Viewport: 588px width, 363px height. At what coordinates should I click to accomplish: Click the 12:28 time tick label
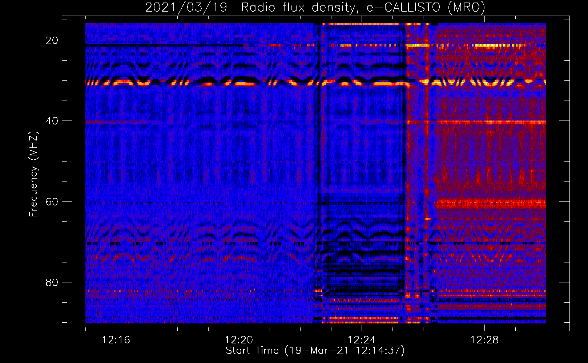coord(484,340)
